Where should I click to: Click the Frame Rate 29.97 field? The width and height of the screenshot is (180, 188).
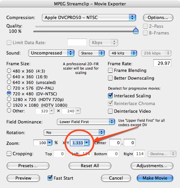(x=162, y=63)
